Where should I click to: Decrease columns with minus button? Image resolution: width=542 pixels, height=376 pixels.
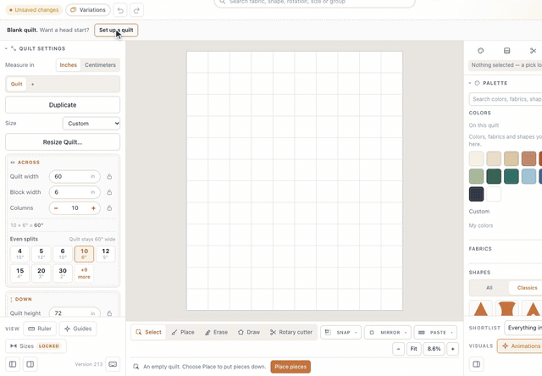[x=56, y=208]
